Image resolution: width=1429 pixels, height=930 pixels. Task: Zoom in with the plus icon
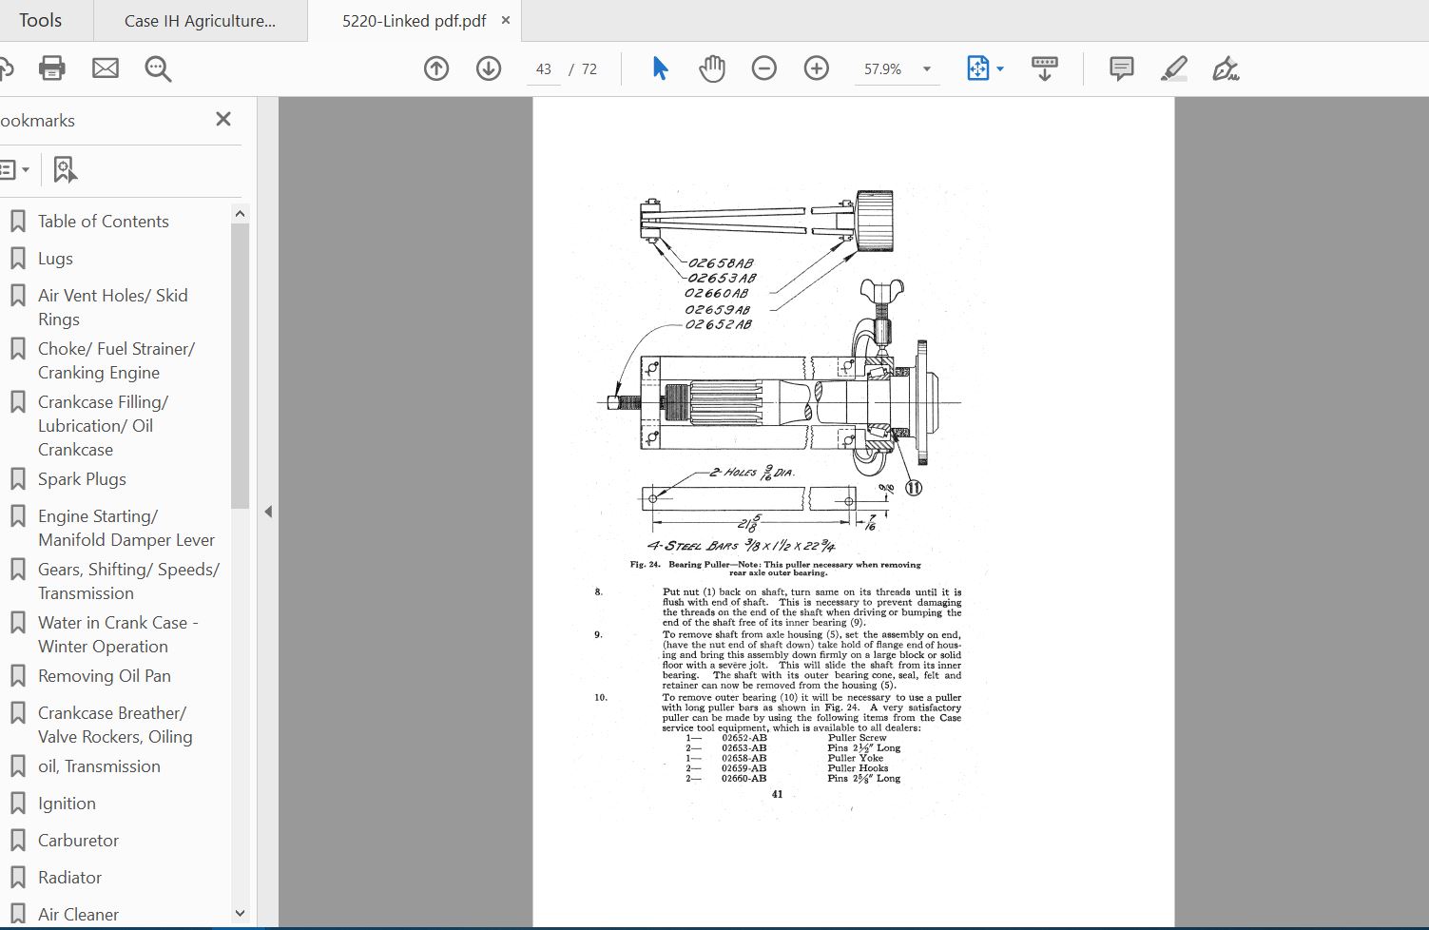816,68
